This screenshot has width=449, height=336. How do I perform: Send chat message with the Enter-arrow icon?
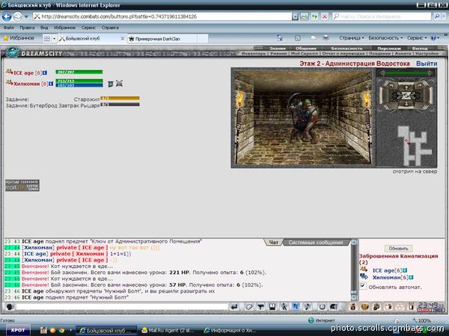234,307
